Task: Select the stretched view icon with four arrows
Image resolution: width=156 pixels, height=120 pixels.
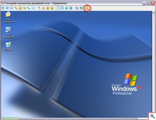Action: tap(62, 8)
